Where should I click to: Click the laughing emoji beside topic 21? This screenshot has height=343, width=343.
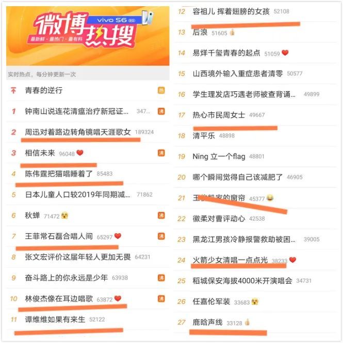(270, 198)
